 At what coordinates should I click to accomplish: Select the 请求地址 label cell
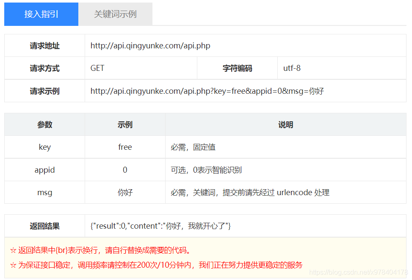coord(44,46)
